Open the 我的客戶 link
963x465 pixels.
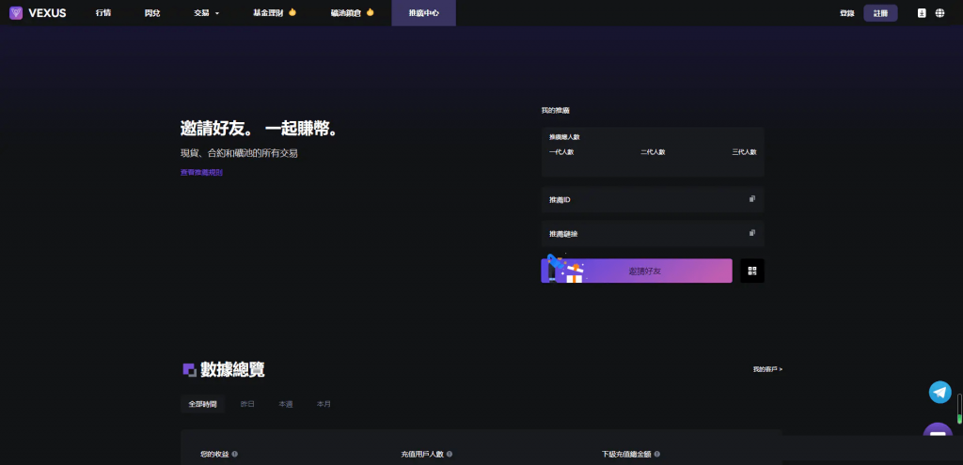767,369
